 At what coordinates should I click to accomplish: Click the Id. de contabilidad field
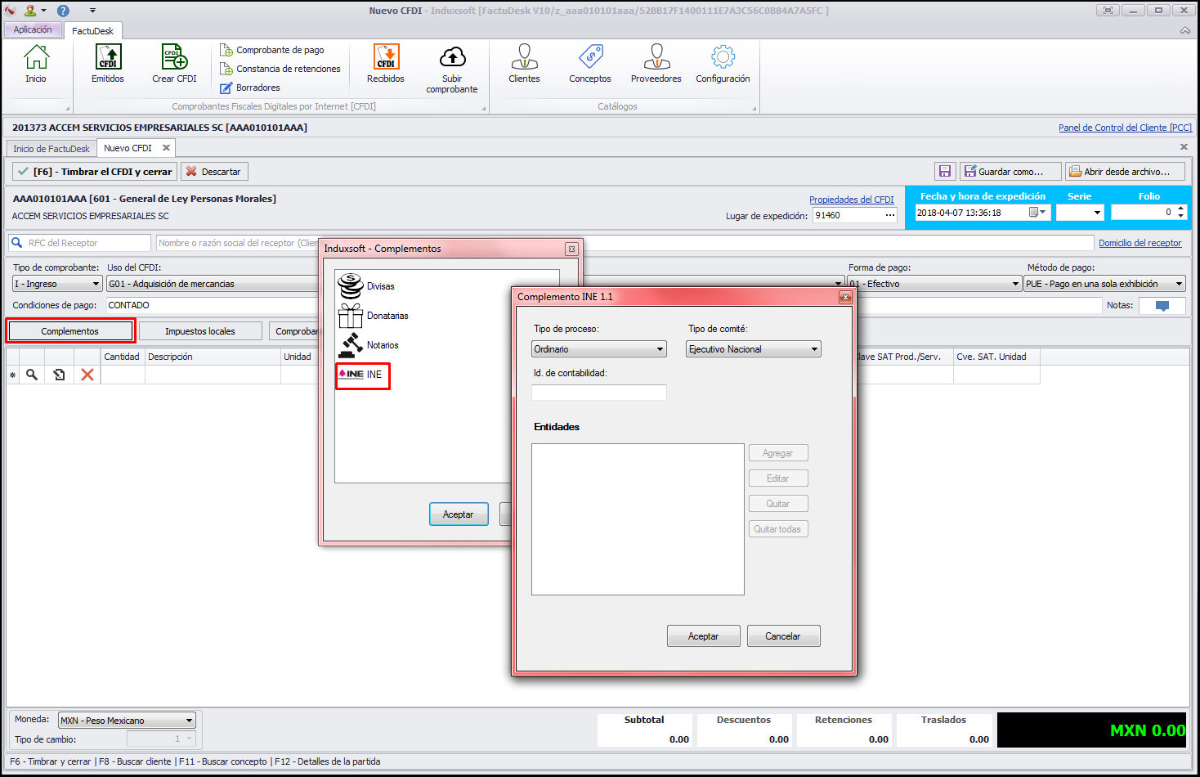[x=599, y=393]
